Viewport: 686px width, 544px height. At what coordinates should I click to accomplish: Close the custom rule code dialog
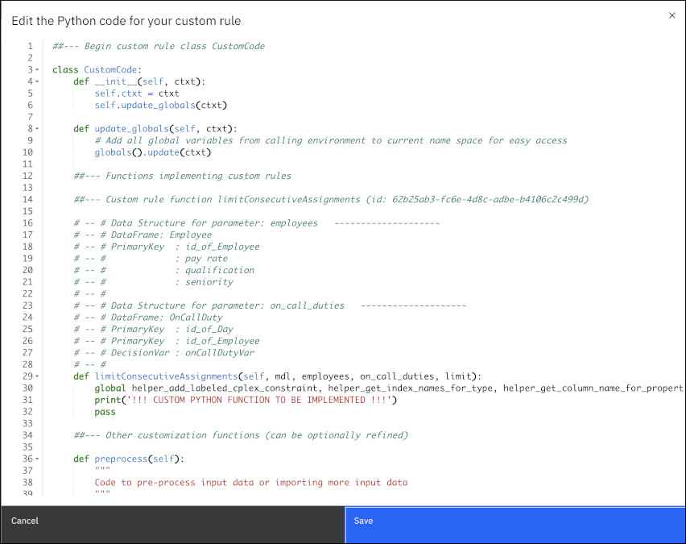point(672,15)
